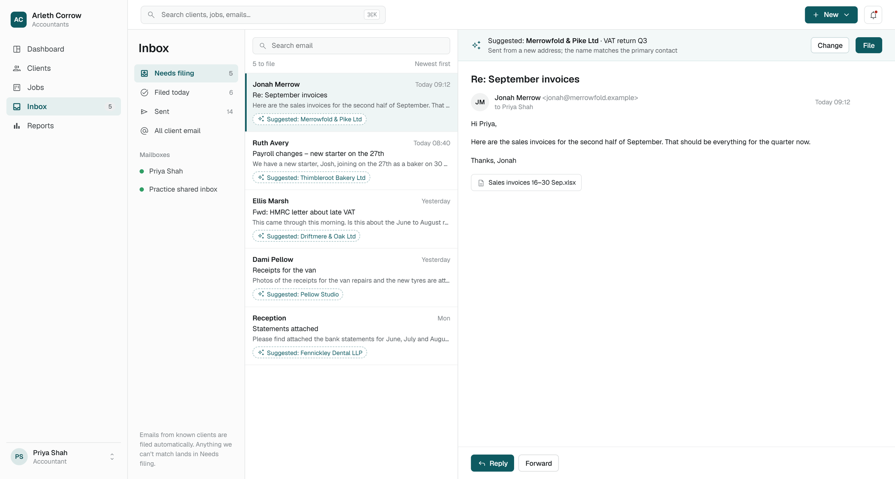Viewport: 895px width, 479px height.
Task: Click the File button
Action: 869,45
